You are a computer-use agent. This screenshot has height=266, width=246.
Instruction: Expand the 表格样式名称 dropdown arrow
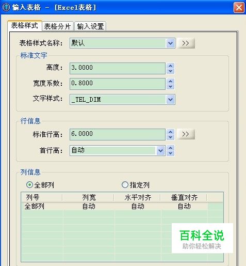click(170, 43)
